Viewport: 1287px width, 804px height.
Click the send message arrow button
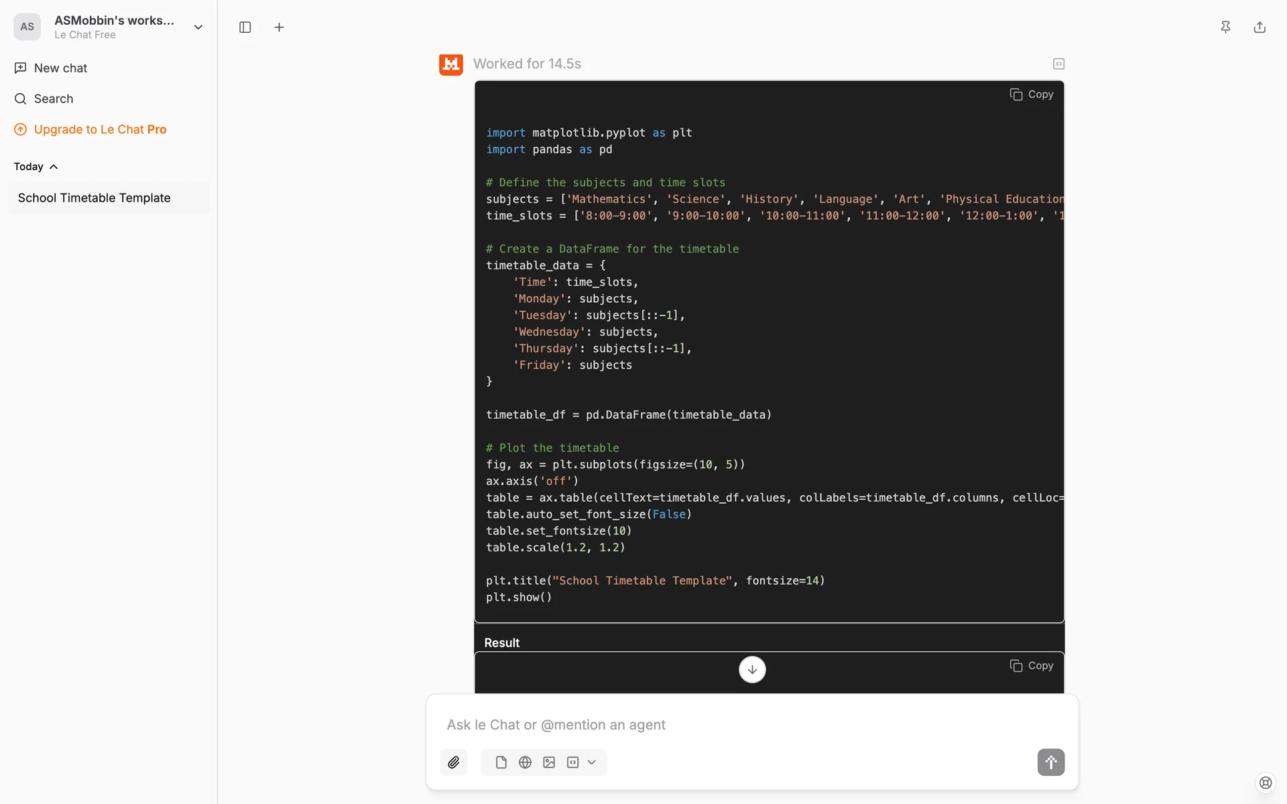[x=1050, y=762]
